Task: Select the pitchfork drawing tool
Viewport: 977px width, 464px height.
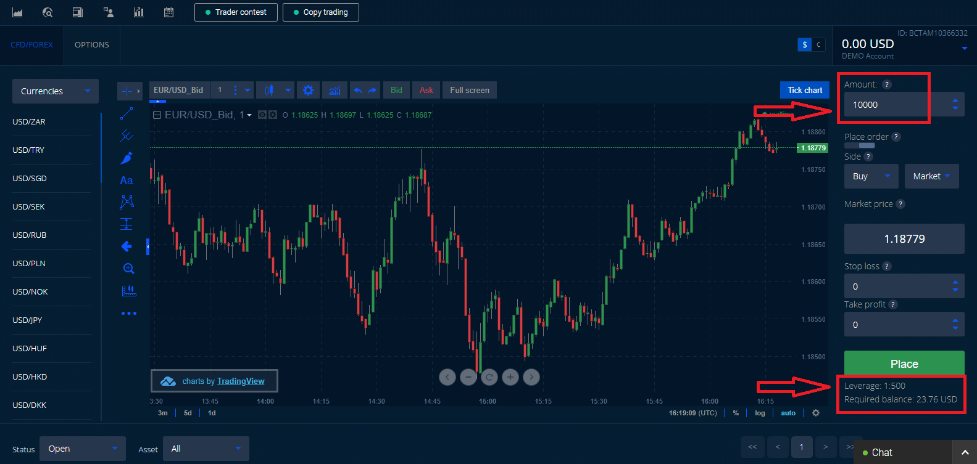Action: [x=127, y=136]
